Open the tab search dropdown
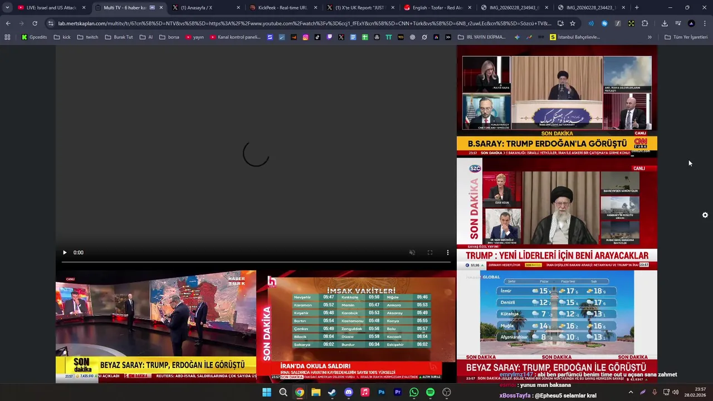The image size is (713, 401). click(7, 8)
